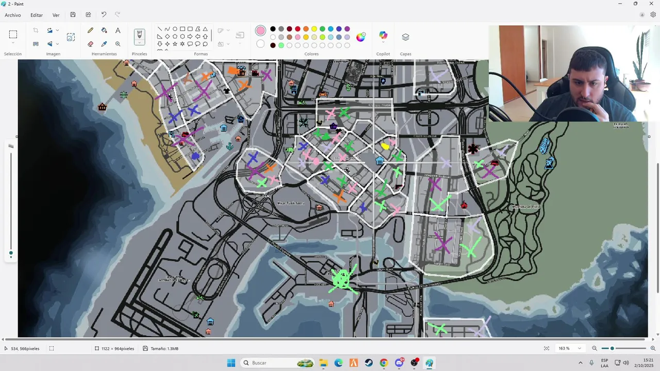
Task: Click the Save icon in title bar
Action: point(73,15)
